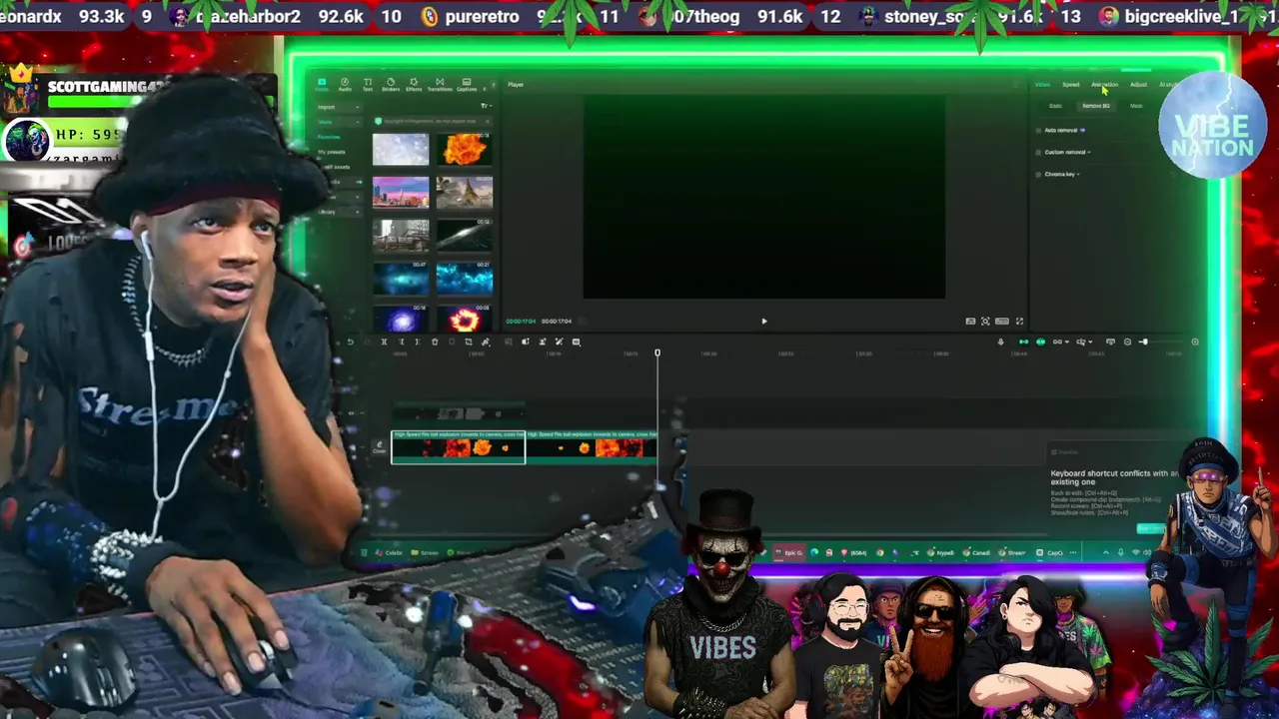Click the fit-to-frame zoom icon under the player

pyautogui.click(x=985, y=322)
